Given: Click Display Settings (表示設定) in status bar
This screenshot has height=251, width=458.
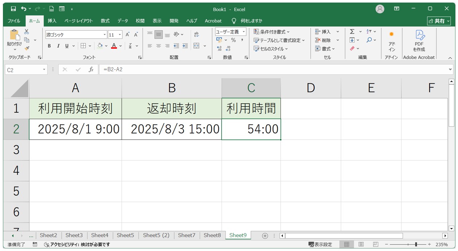Looking at the screenshot, I should pos(320,244).
